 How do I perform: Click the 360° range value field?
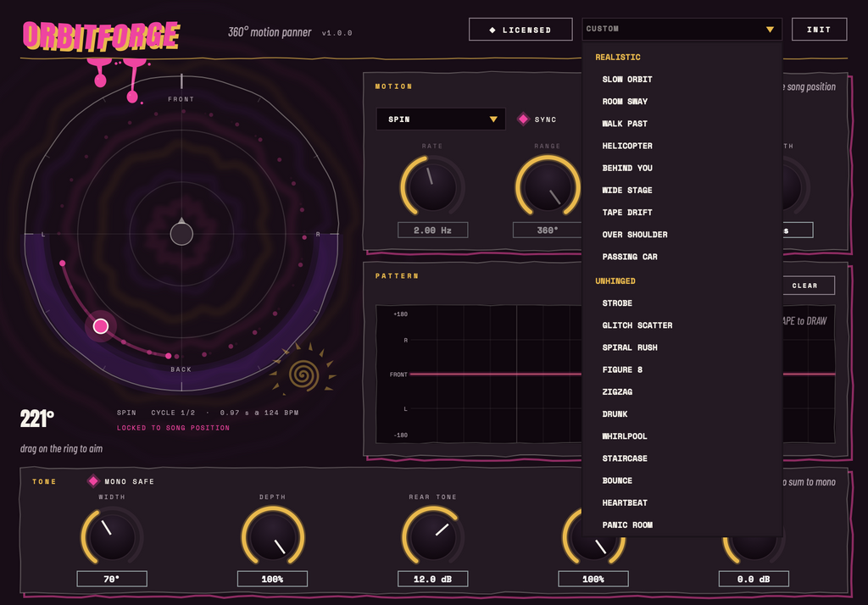click(x=548, y=230)
